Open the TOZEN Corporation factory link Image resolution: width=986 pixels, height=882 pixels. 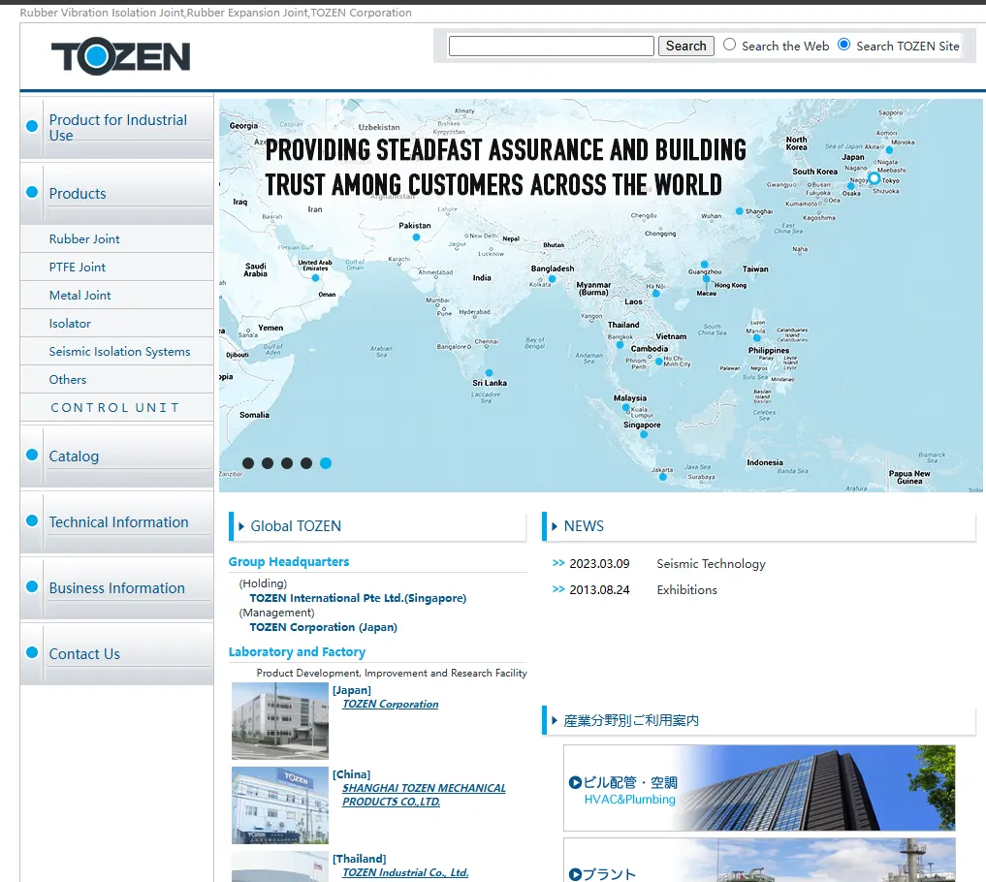(391, 705)
